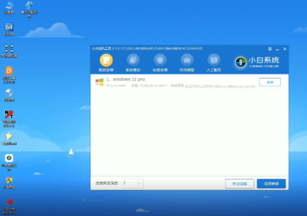Close the 小白装机工具 window
Image resolution: width=307 pixels, height=216 pixels.
[285, 49]
